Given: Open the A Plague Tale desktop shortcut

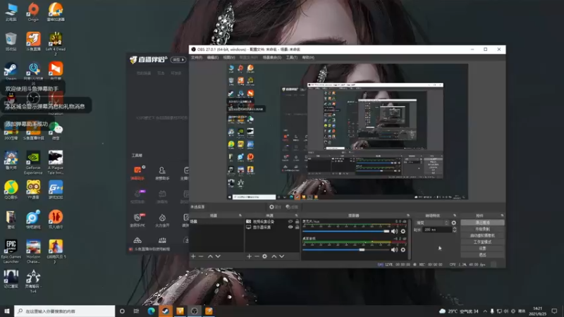Looking at the screenshot, I should pos(56,163).
